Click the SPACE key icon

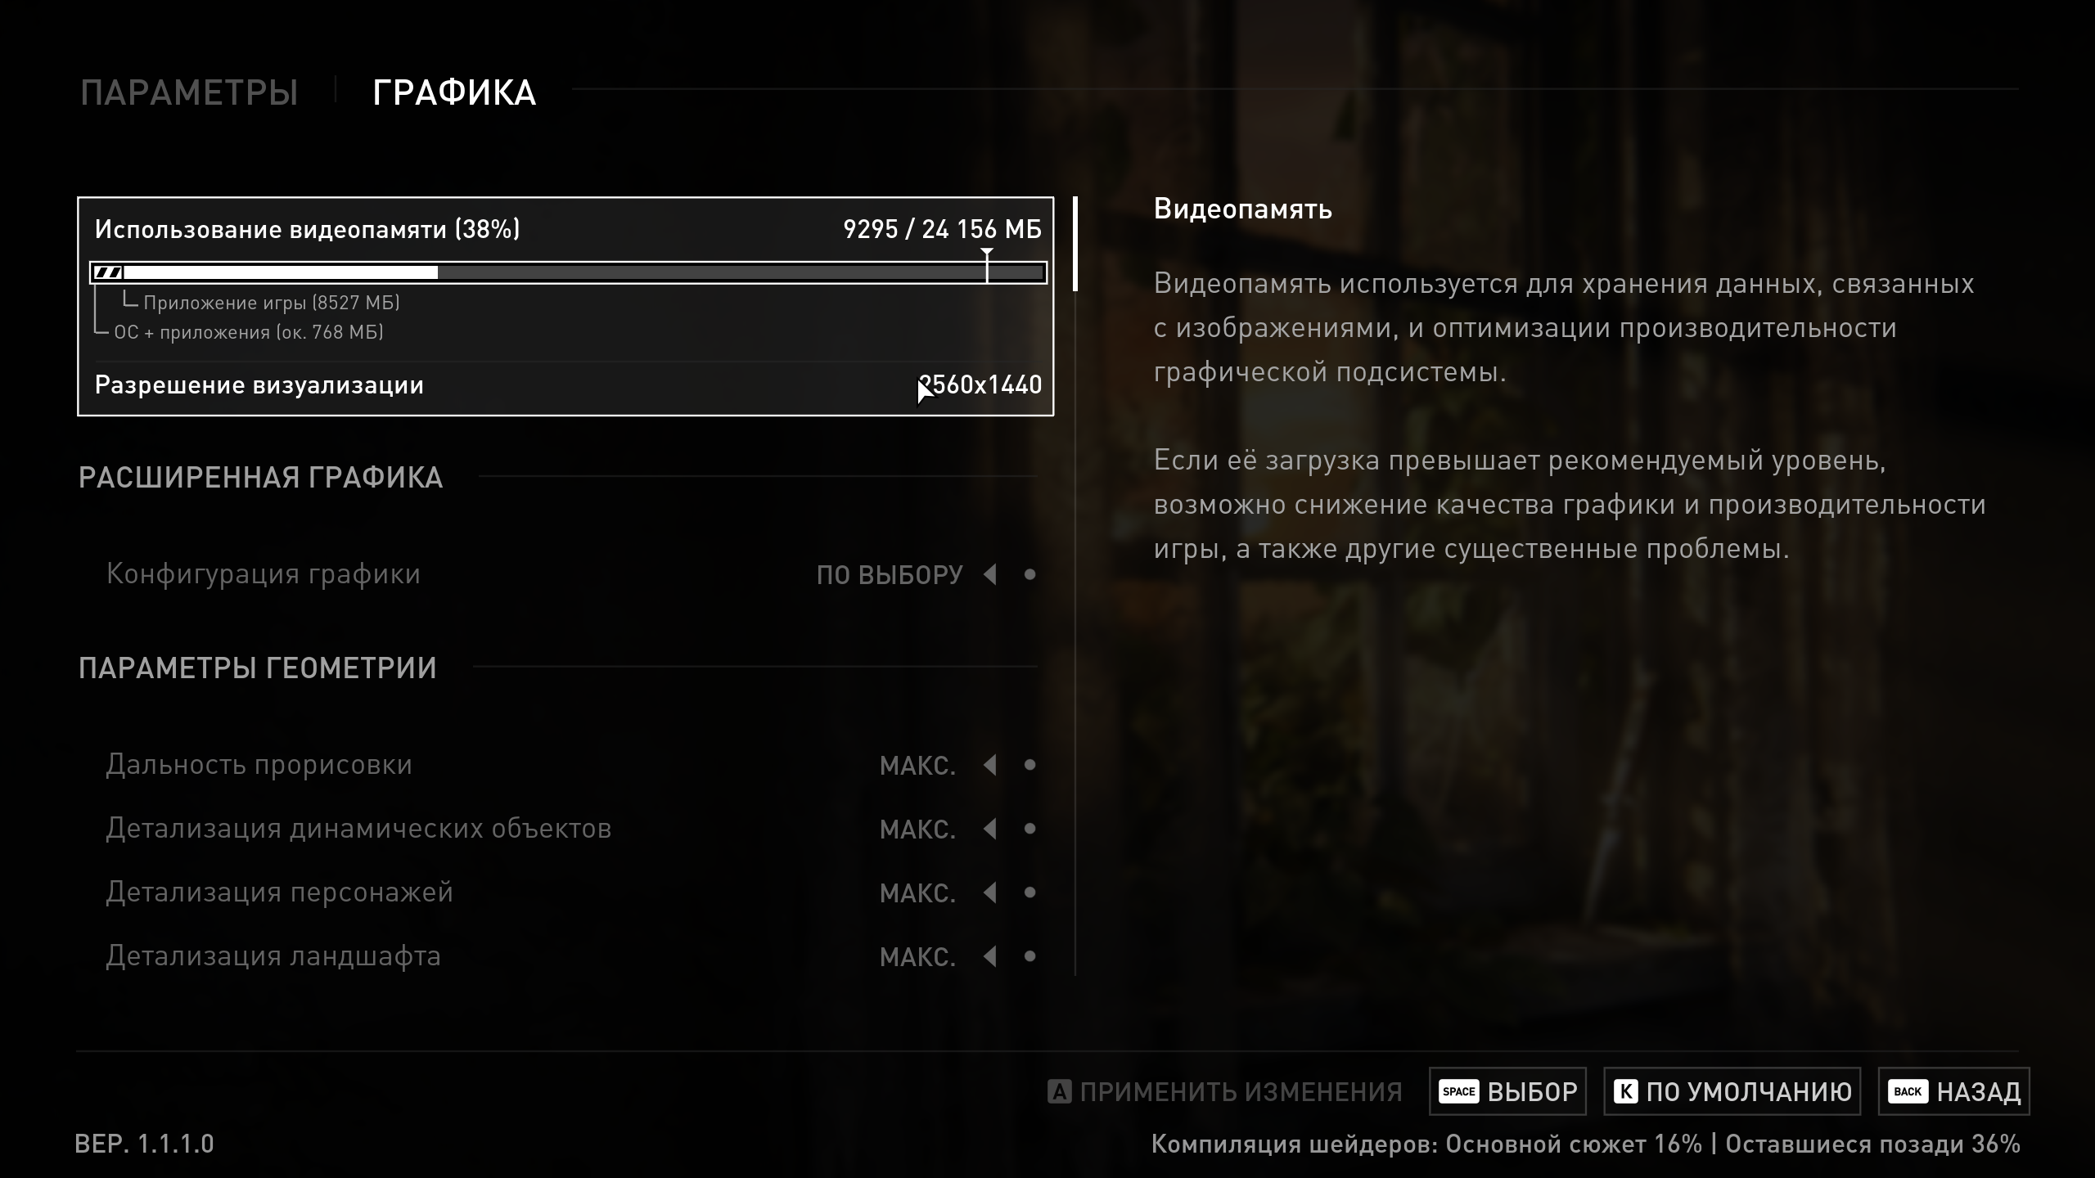click(1458, 1091)
